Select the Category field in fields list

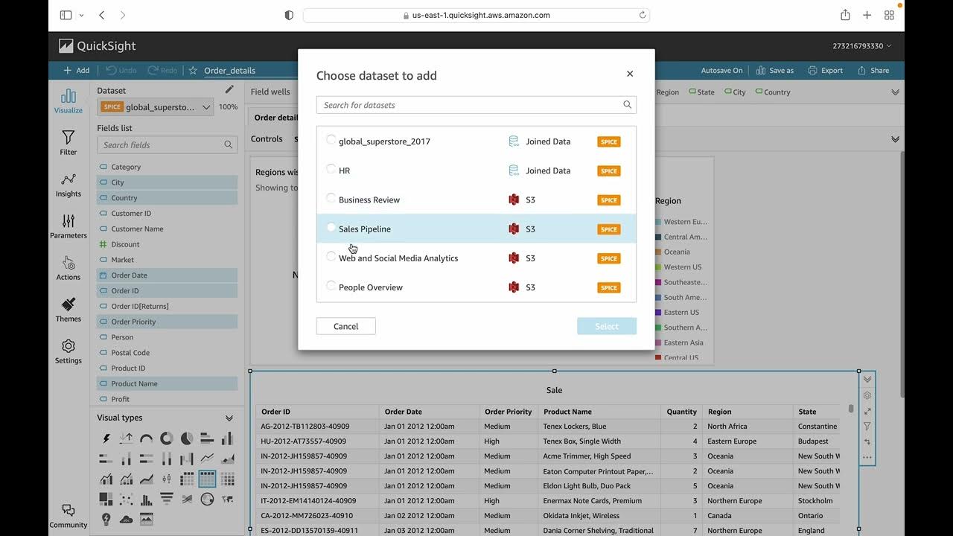point(167,167)
